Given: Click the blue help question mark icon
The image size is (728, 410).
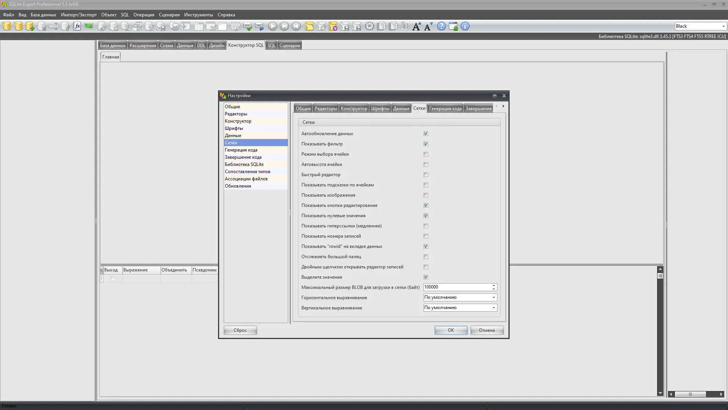Looking at the screenshot, I should 441,26.
